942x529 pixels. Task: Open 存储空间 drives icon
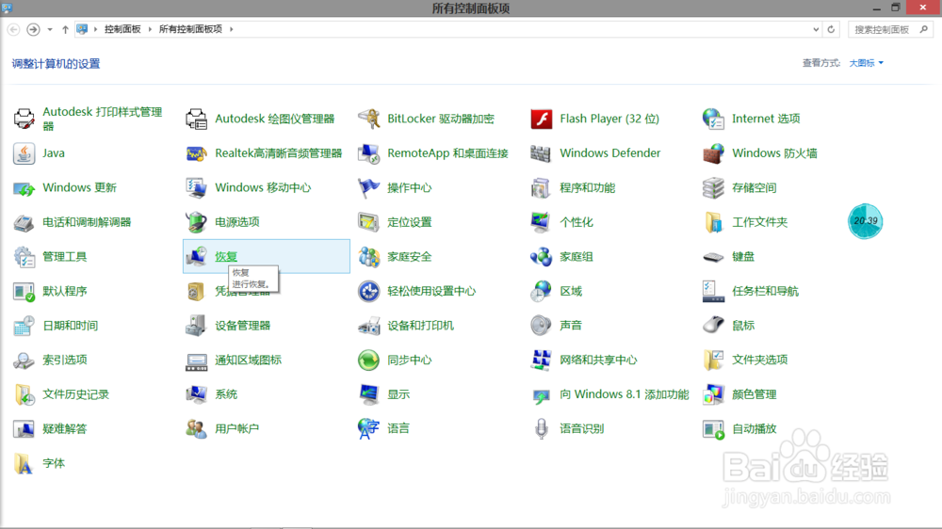[713, 188]
